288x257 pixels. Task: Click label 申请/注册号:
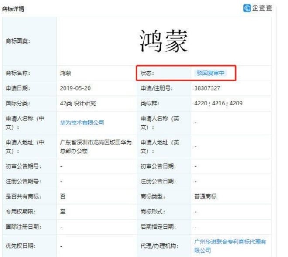tap(157, 88)
